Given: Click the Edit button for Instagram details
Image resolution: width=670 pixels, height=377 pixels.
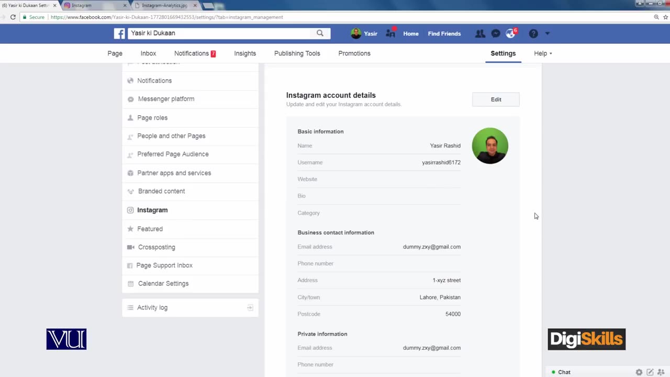Looking at the screenshot, I should click(x=496, y=99).
